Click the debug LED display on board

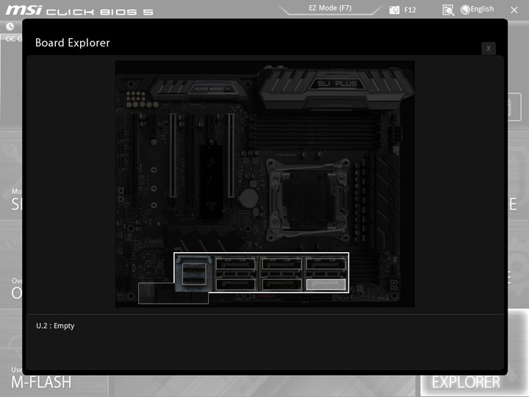click(x=394, y=285)
